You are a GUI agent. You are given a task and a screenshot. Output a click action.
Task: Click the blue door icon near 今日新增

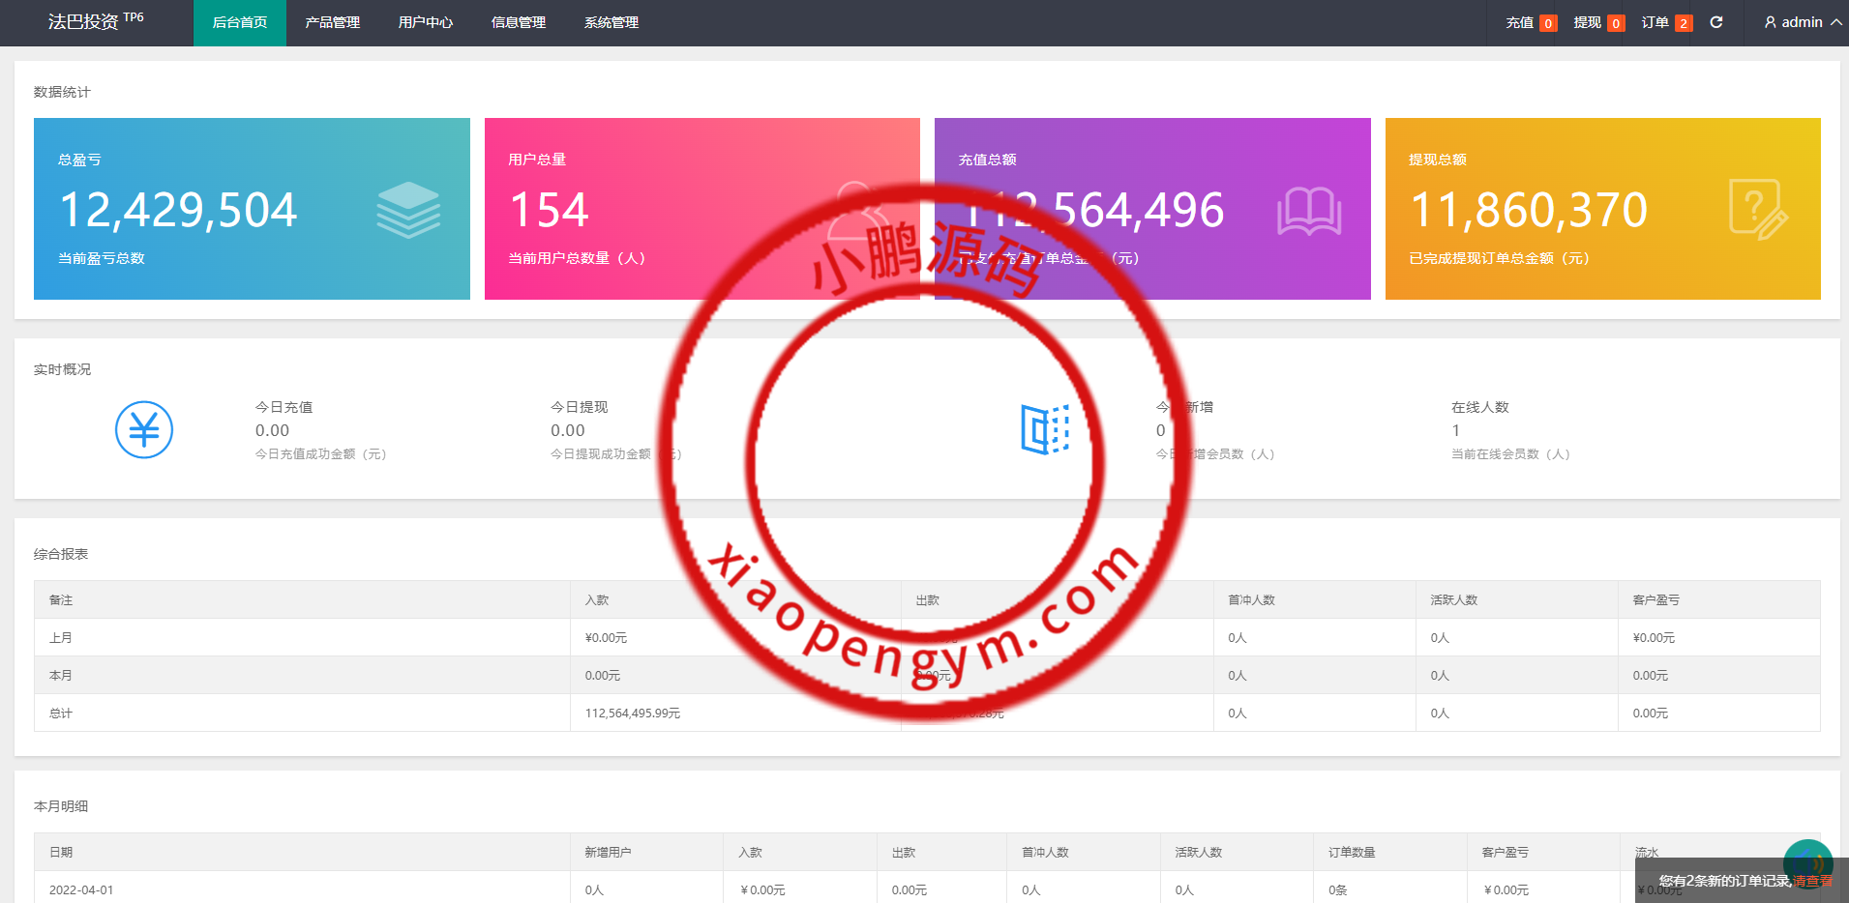click(1045, 429)
